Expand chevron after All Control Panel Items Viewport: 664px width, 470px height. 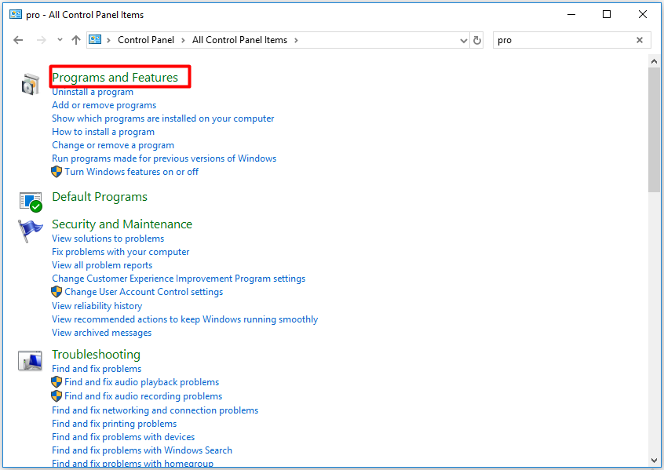[x=296, y=40]
